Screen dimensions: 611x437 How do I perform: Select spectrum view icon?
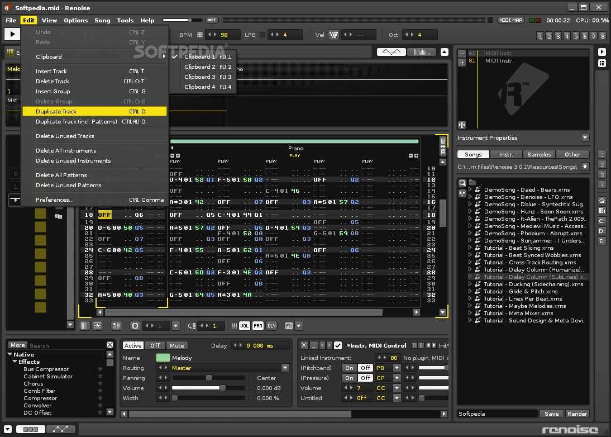(421, 52)
